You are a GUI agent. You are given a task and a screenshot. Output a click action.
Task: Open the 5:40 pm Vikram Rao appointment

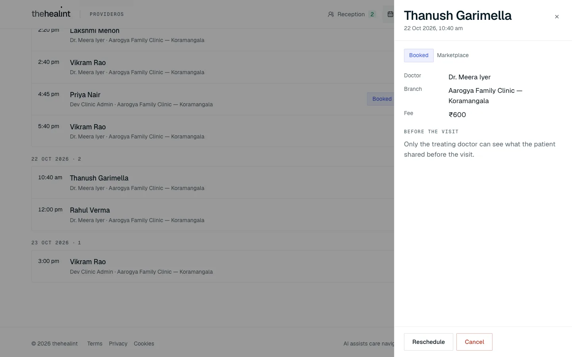213,131
